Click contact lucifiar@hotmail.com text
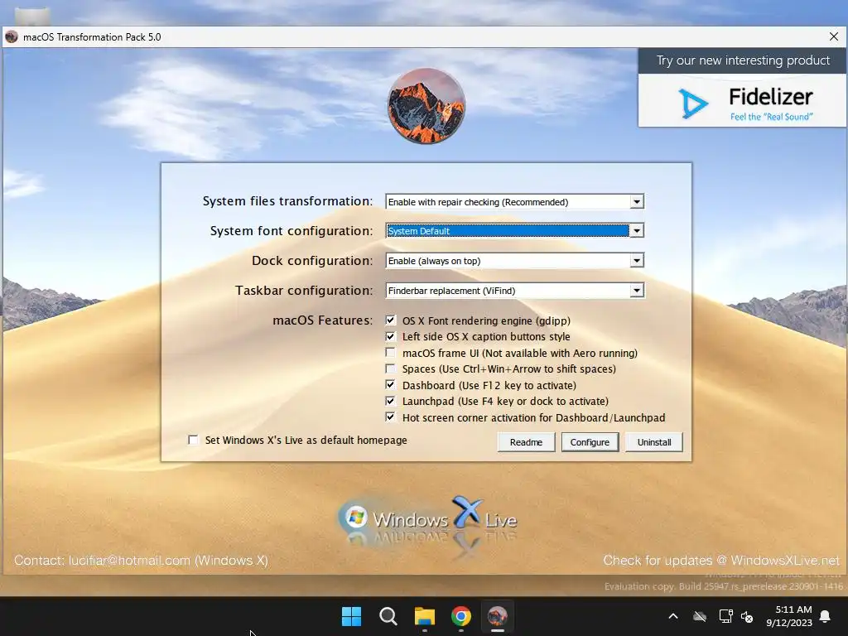The height and width of the screenshot is (636, 848). coord(141,561)
